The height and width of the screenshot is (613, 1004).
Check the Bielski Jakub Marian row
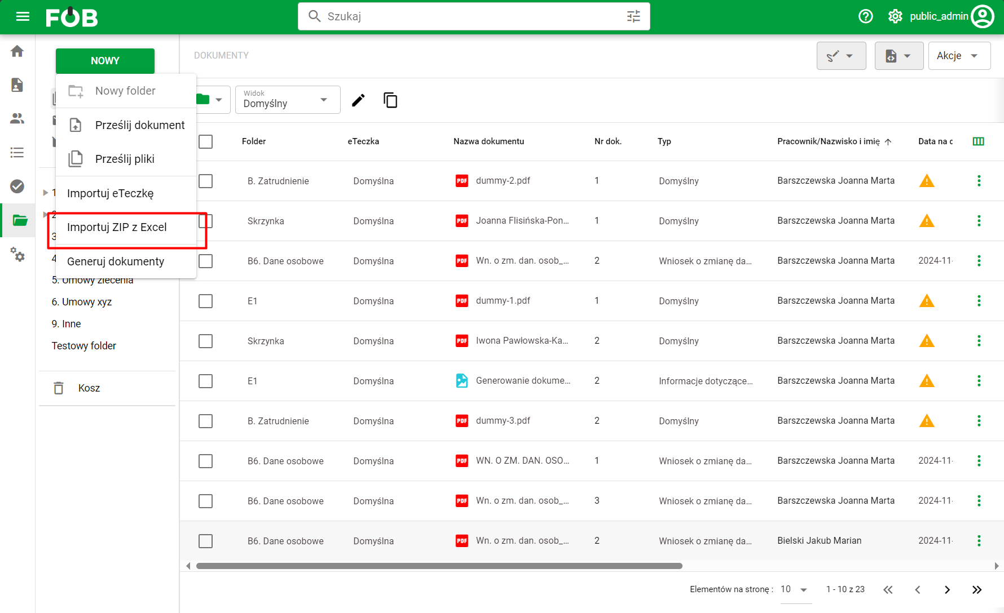[206, 541]
